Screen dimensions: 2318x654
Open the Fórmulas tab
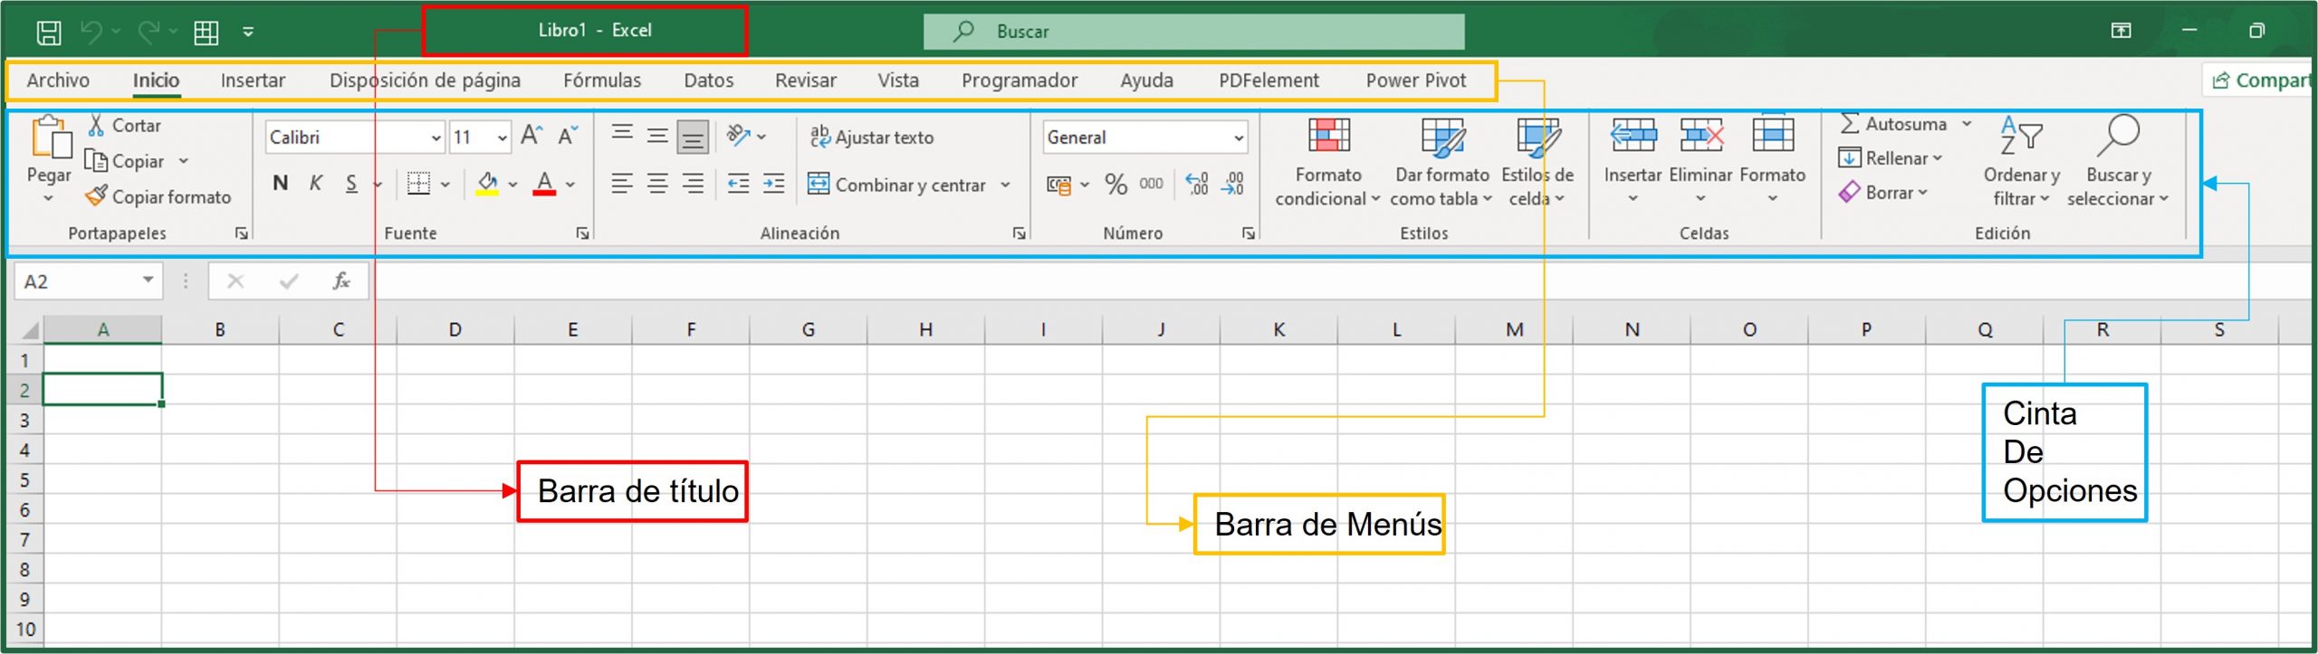[x=602, y=81]
